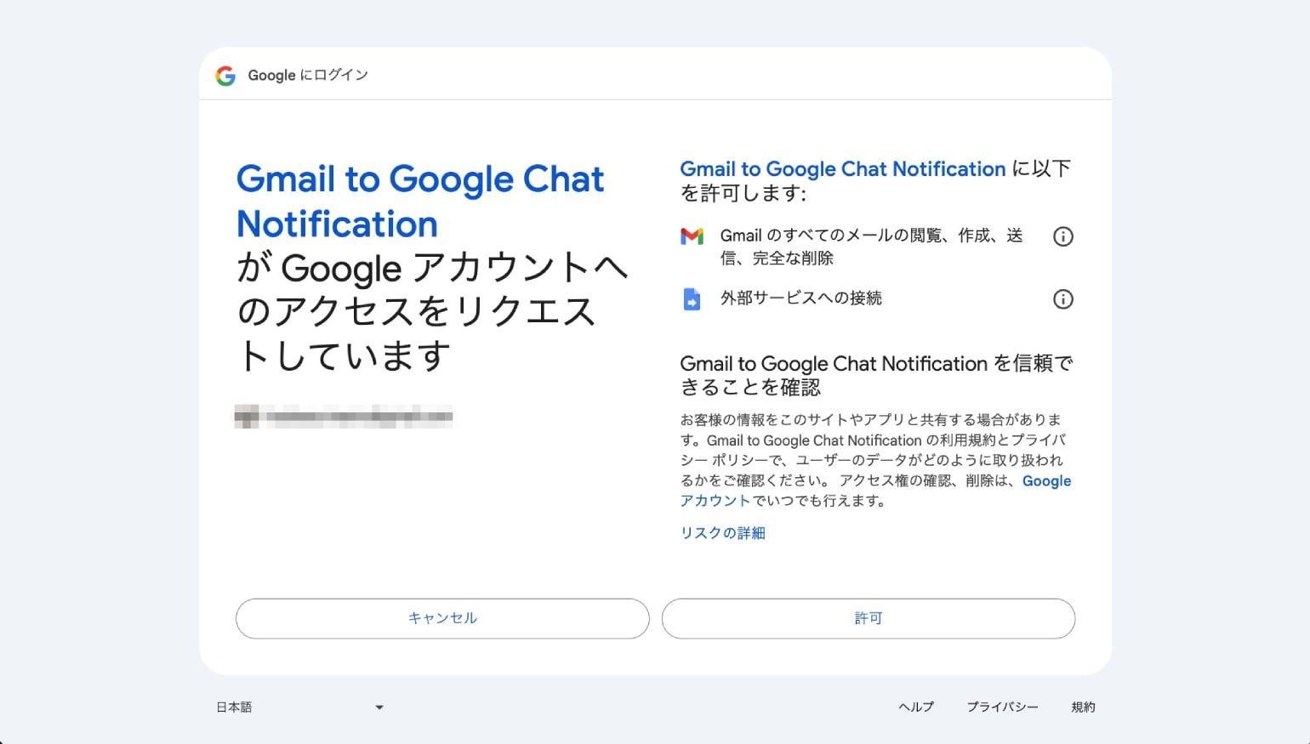Viewport: 1310px width, 744px height.
Task: Open info icon for Gmail permission
Action: [1063, 237]
